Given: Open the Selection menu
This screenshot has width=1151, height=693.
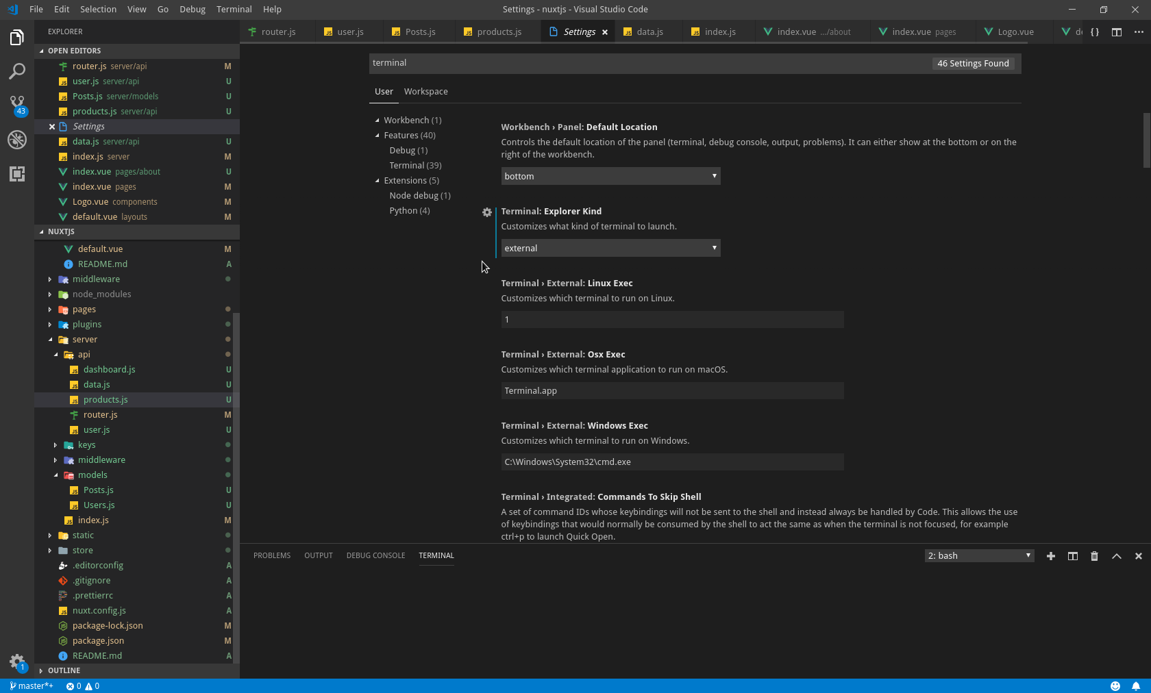Looking at the screenshot, I should pyautogui.click(x=98, y=9).
